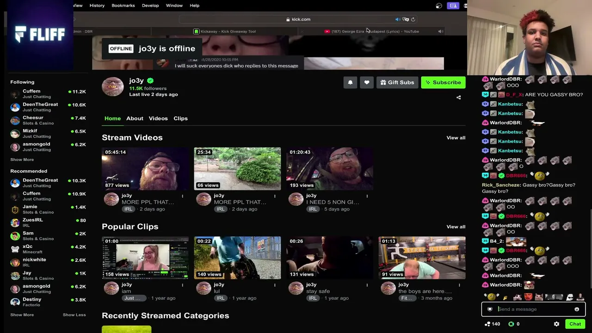Open Jamie avatar in Recommended
This screenshot has height=333, width=592.
15,210
